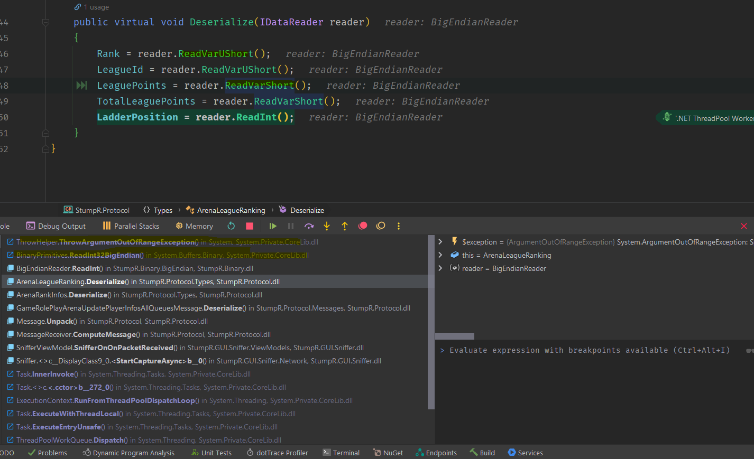Select RunFromThreadPoolDispatchLoop stack frame
754x459 pixels.
pyautogui.click(x=215, y=400)
